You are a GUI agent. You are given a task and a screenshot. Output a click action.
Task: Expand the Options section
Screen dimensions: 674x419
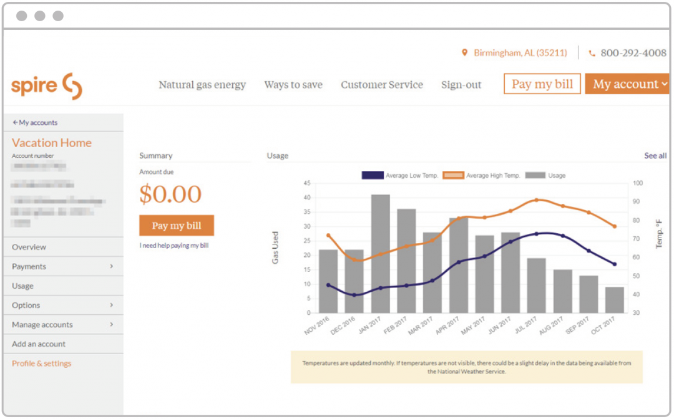[62, 305]
